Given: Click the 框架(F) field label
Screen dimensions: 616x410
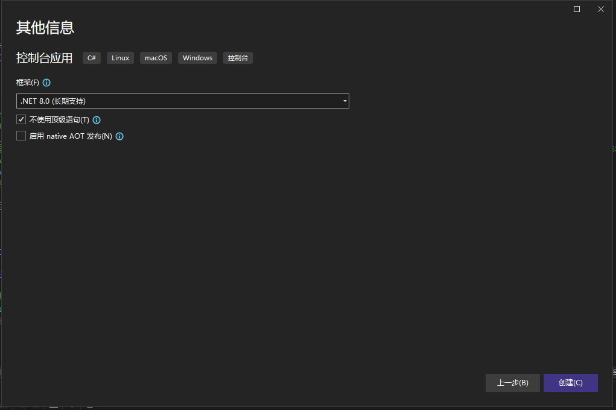Looking at the screenshot, I should coord(28,83).
